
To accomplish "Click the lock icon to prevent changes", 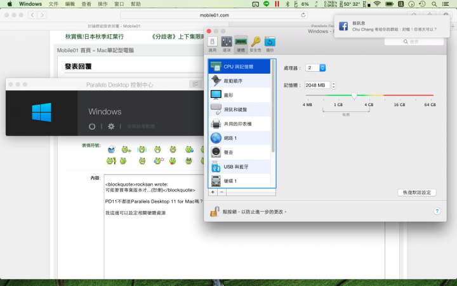I will coord(215,211).
